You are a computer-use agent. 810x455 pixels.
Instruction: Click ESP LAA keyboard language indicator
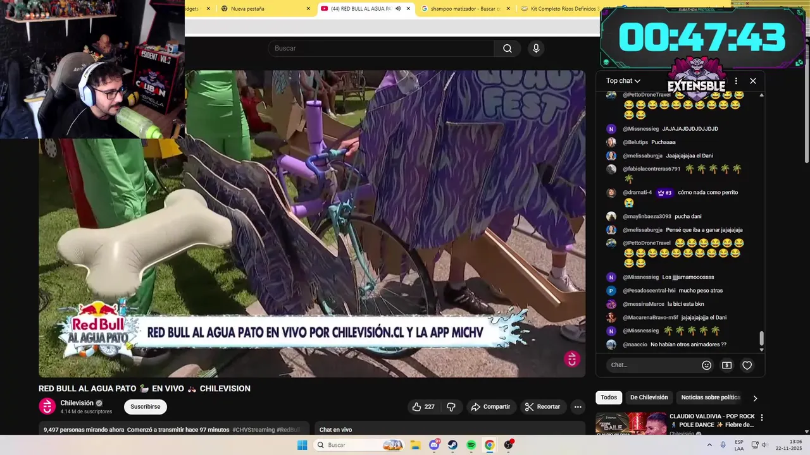coord(739,445)
